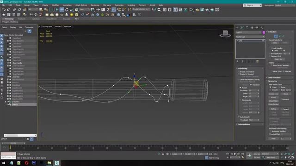Click the Refine button in Geometry
This screenshot has height=166, width=296.
click(x=273, y=109)
